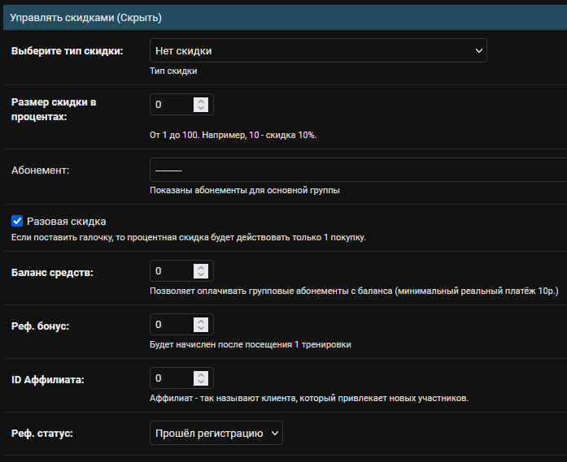Click the up arrow of the discount percentage field

(201, 101)
